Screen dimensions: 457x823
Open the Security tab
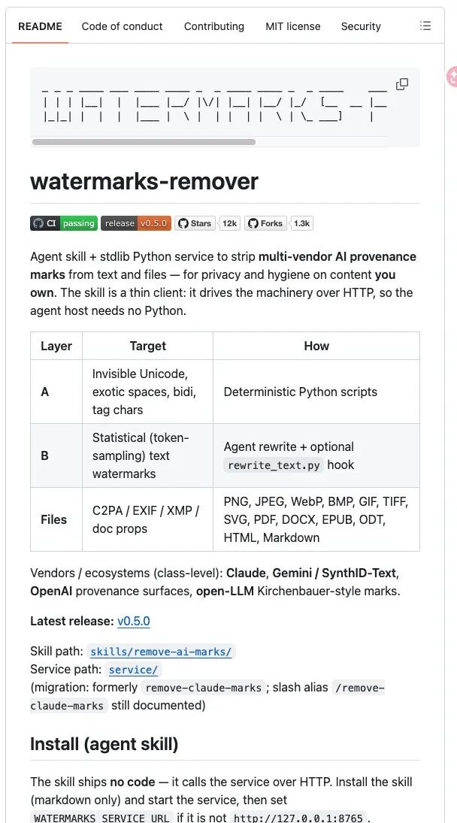361,26
